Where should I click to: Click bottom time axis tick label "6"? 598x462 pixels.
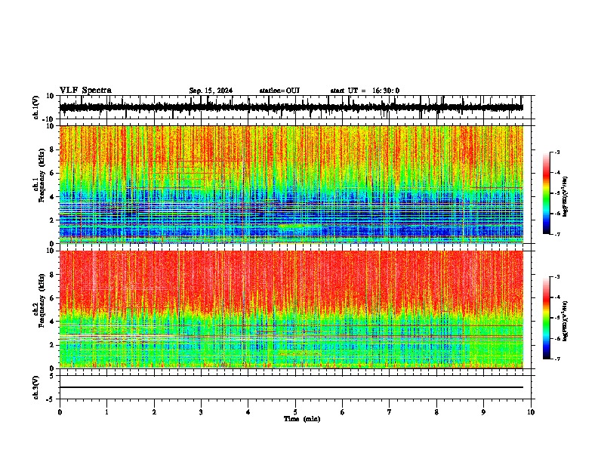coord(343,412)
